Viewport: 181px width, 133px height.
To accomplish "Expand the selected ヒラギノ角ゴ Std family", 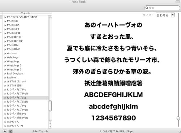I will [5, 98].
